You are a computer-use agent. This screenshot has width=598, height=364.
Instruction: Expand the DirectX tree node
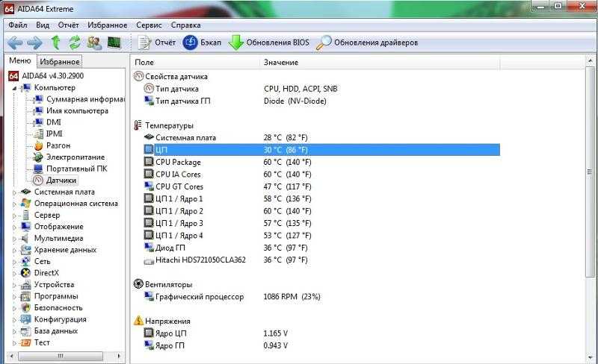(14, 274)
